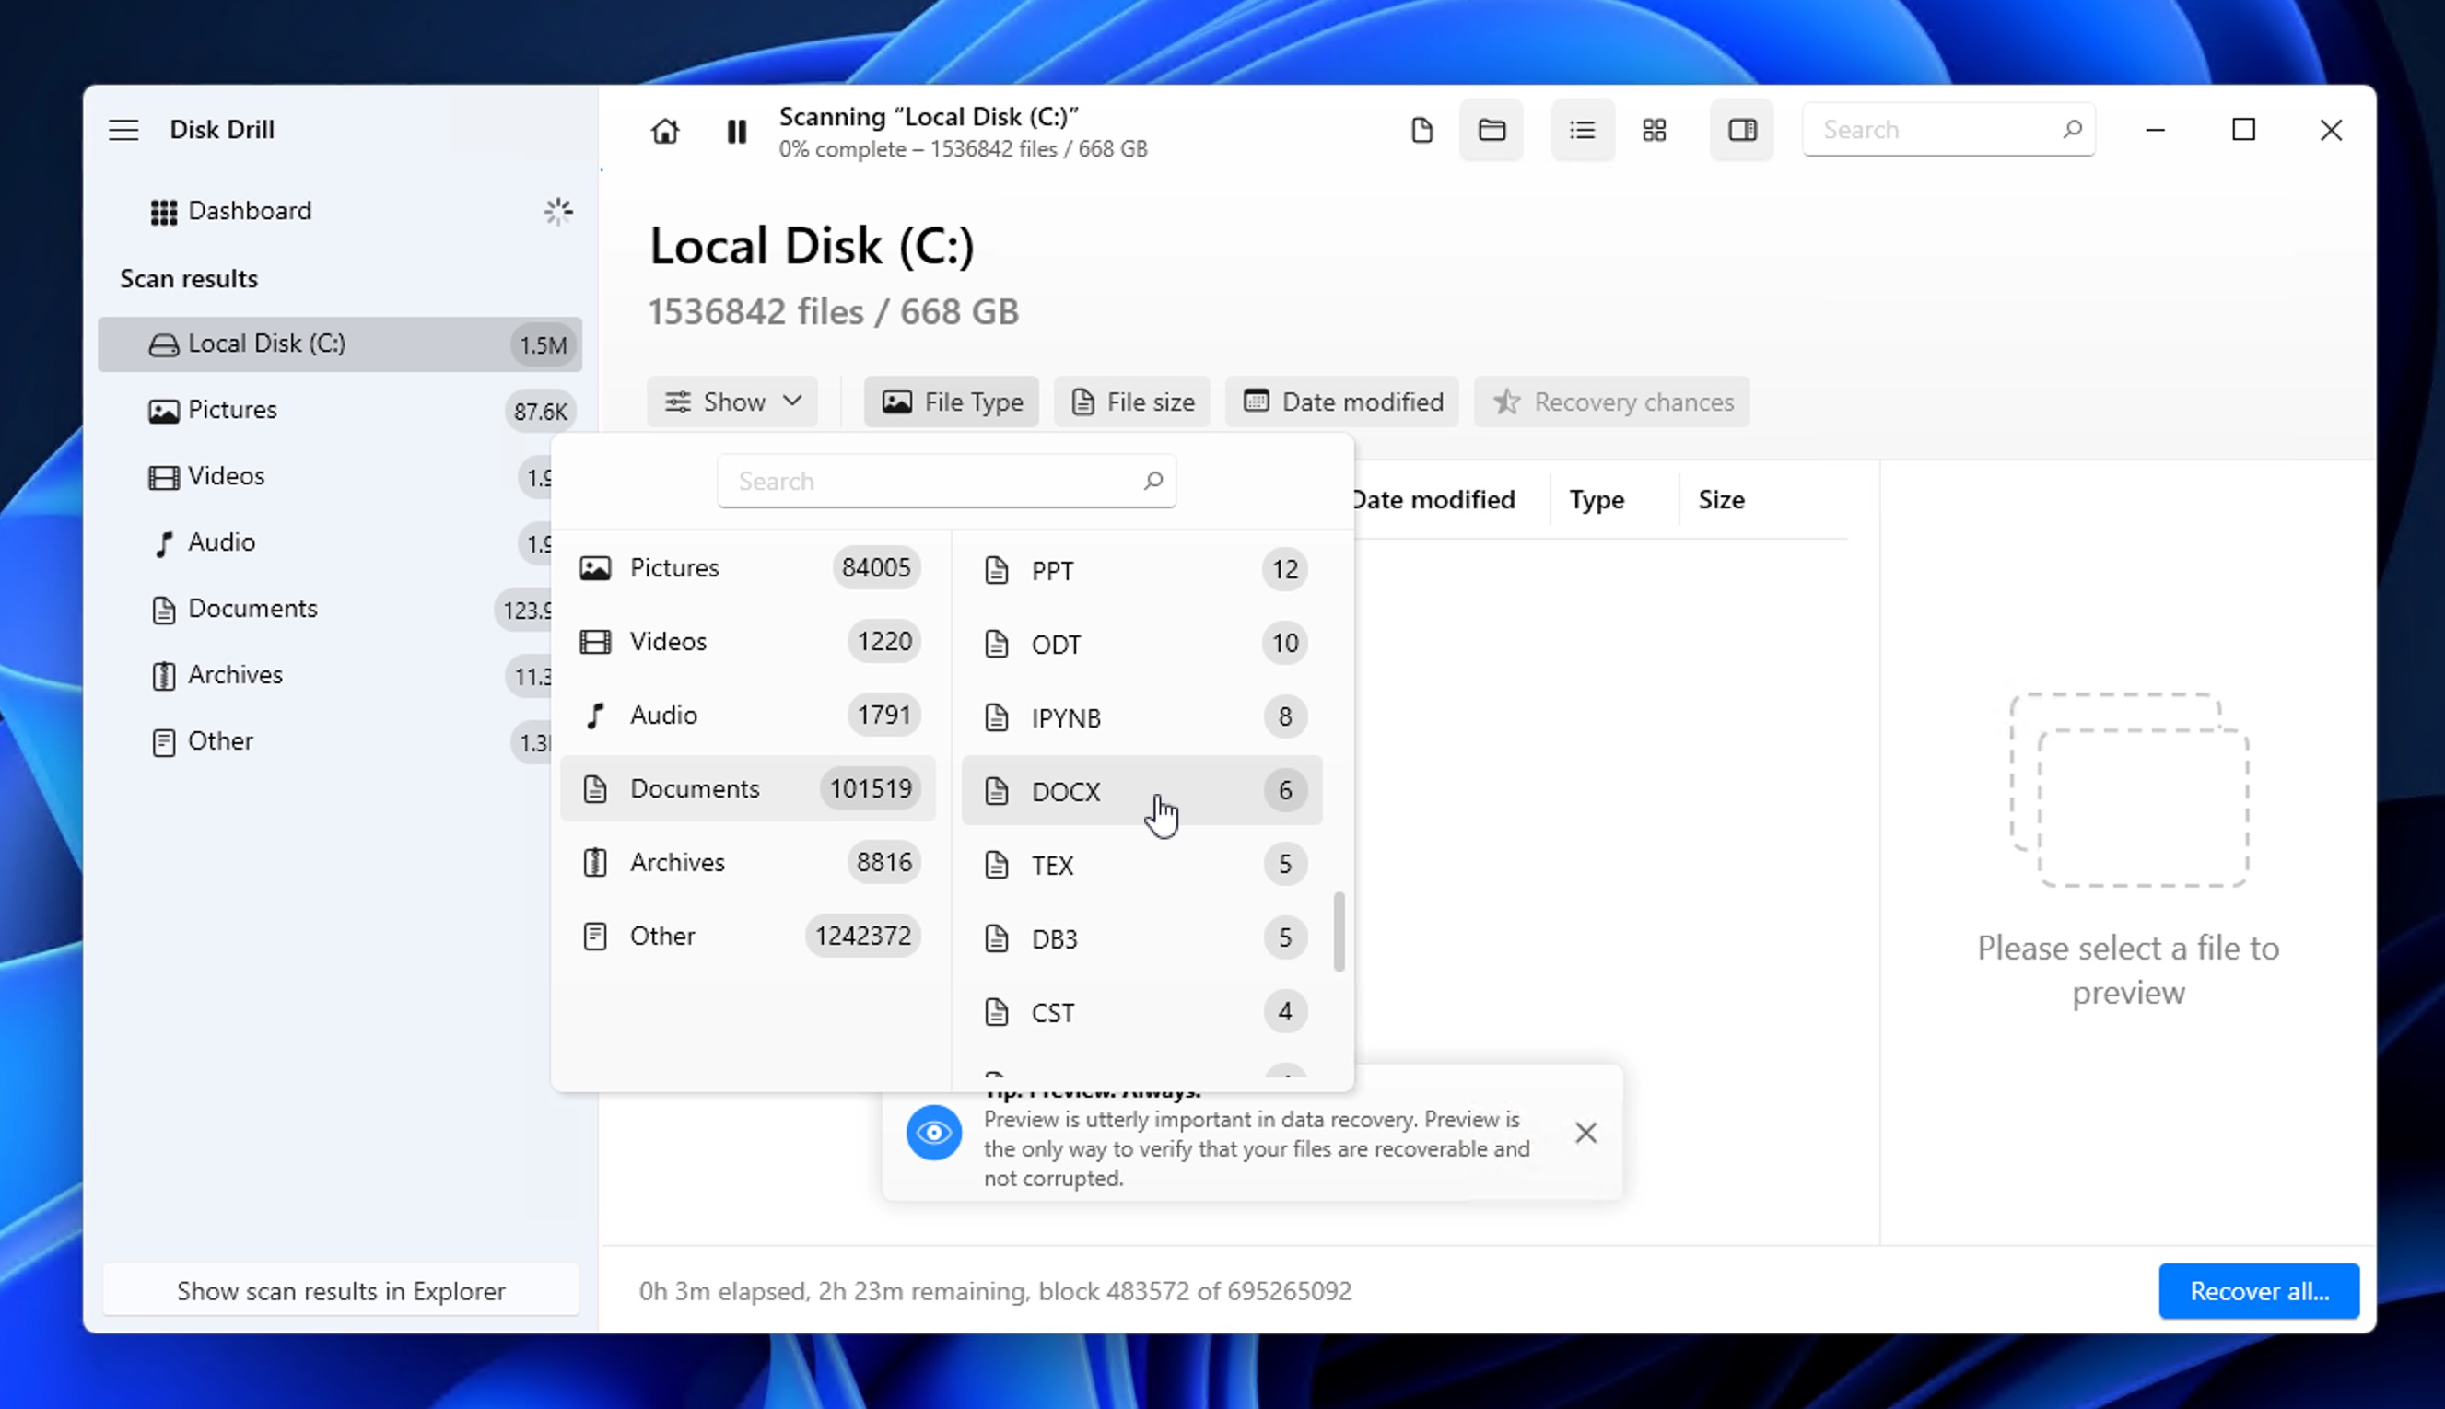Open folder view of scan results
This screenshot has width=2445, height=1409.
coord(1491,130)
